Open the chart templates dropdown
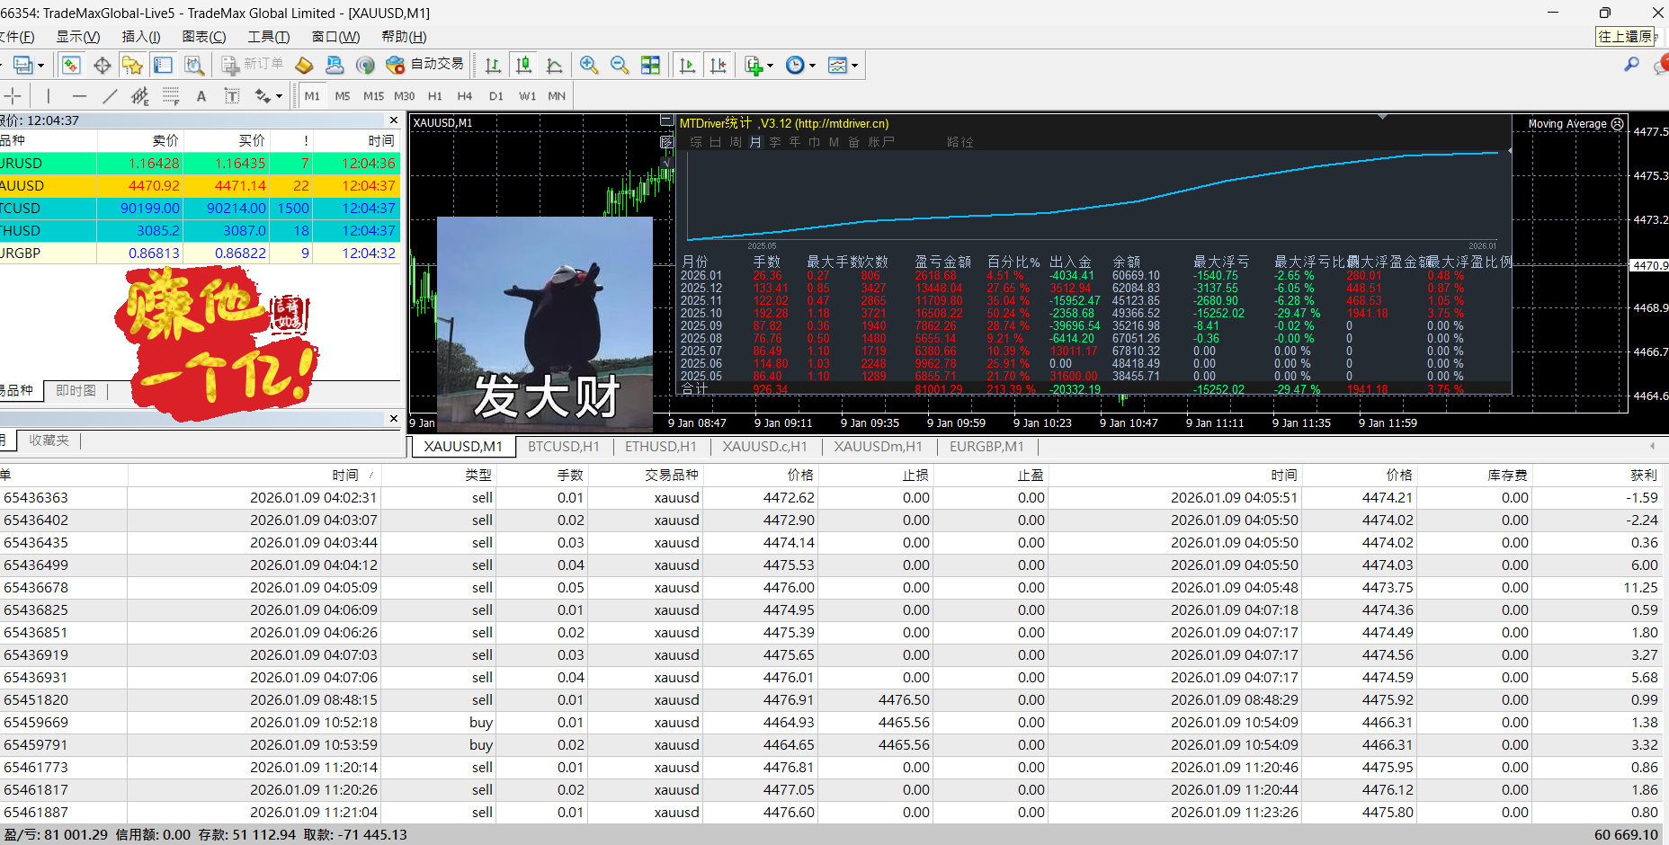Viewport: 1669px width, 845px height. (x=854, y=65)
